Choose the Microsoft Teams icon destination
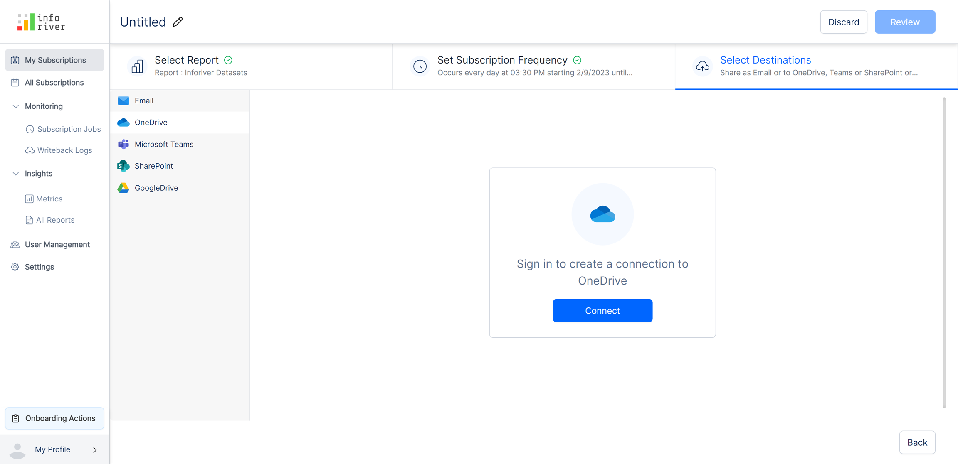 click(123, 144)
